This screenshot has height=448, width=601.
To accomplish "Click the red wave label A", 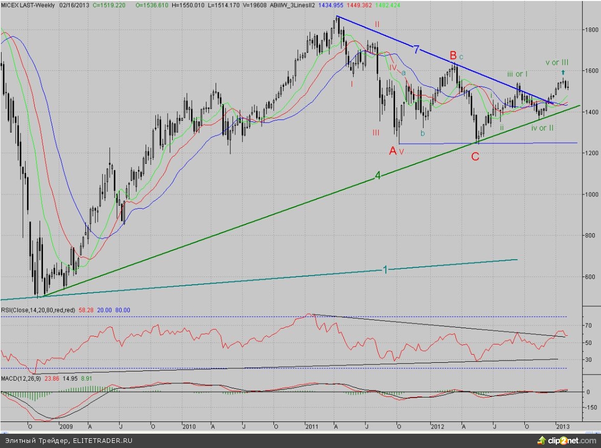I will [392, 150].
